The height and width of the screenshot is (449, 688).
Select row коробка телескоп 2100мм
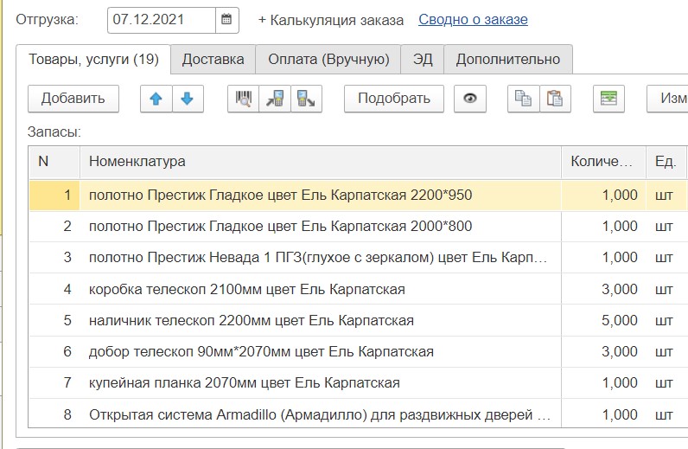point(358,290)
